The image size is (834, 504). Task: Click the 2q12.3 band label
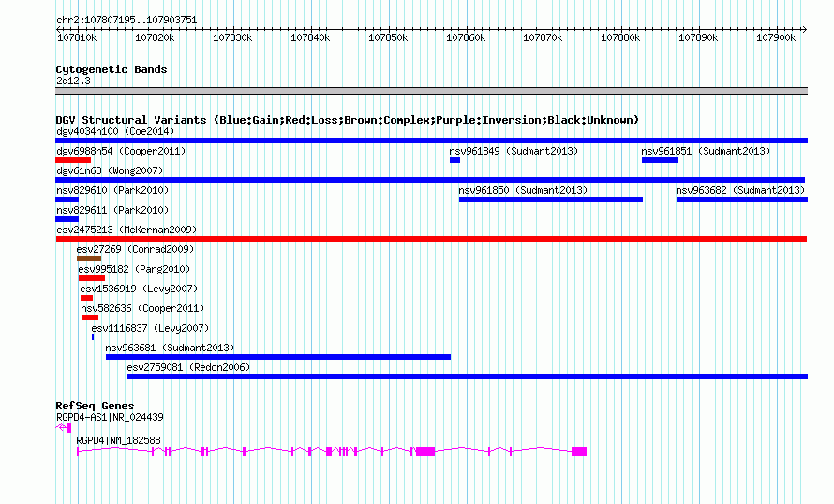73,82
